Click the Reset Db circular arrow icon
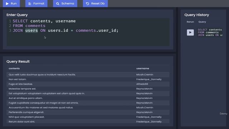Viewport: 229px width, 129px height. (87, 4)
